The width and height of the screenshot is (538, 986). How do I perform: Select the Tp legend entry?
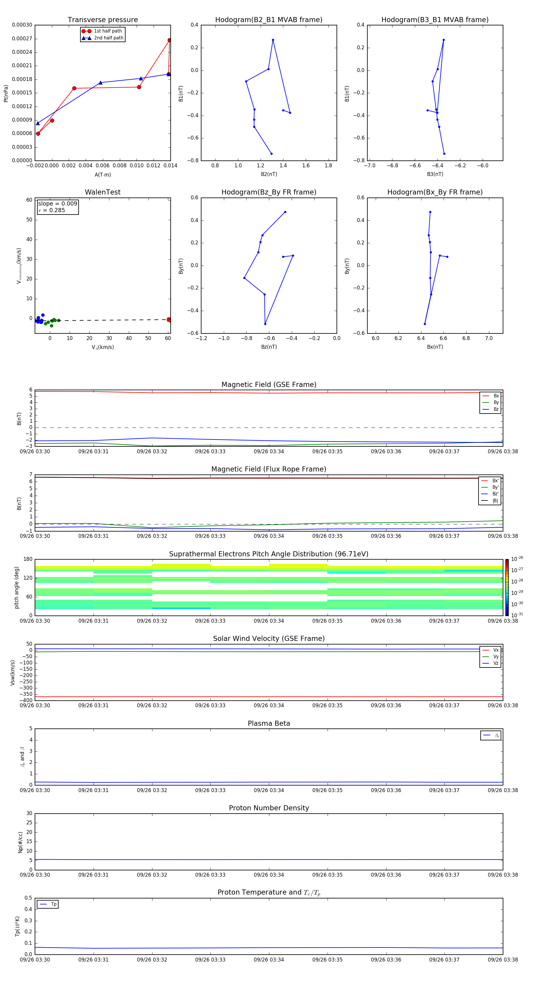point(48,904)
